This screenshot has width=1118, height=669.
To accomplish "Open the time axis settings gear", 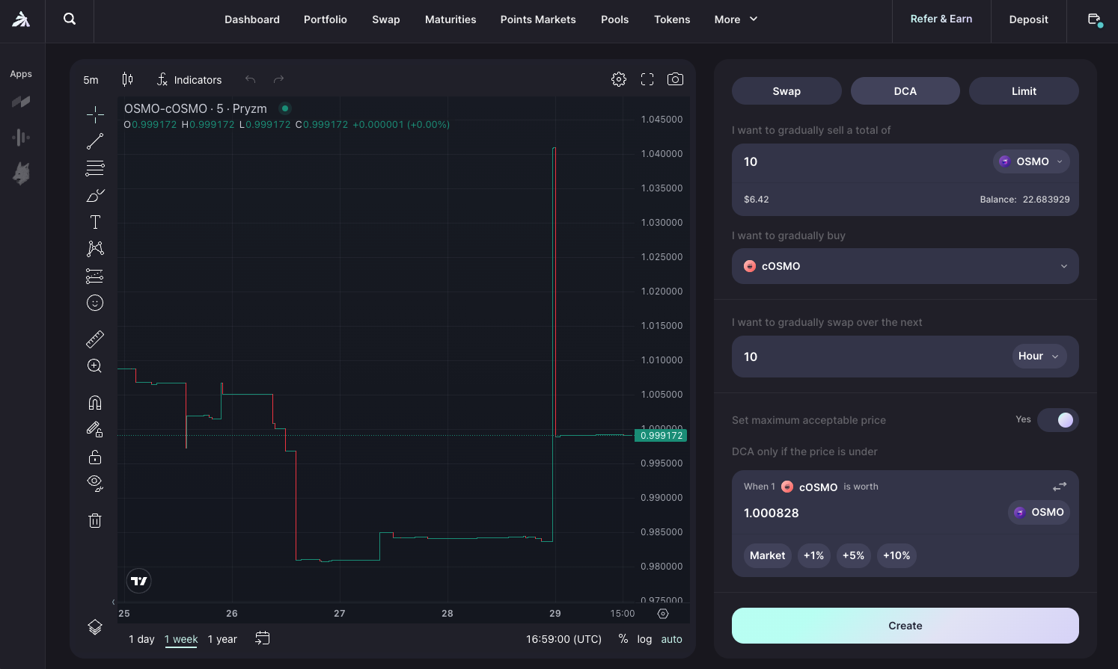I will (663, 614).
